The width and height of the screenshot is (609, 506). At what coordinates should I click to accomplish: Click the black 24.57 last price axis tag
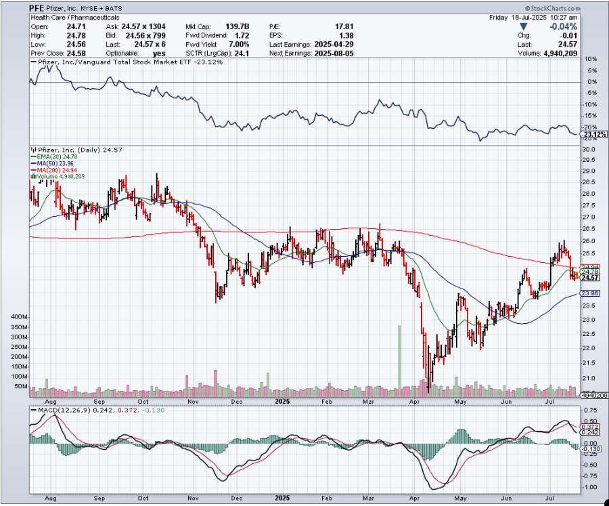click(590, 278)
